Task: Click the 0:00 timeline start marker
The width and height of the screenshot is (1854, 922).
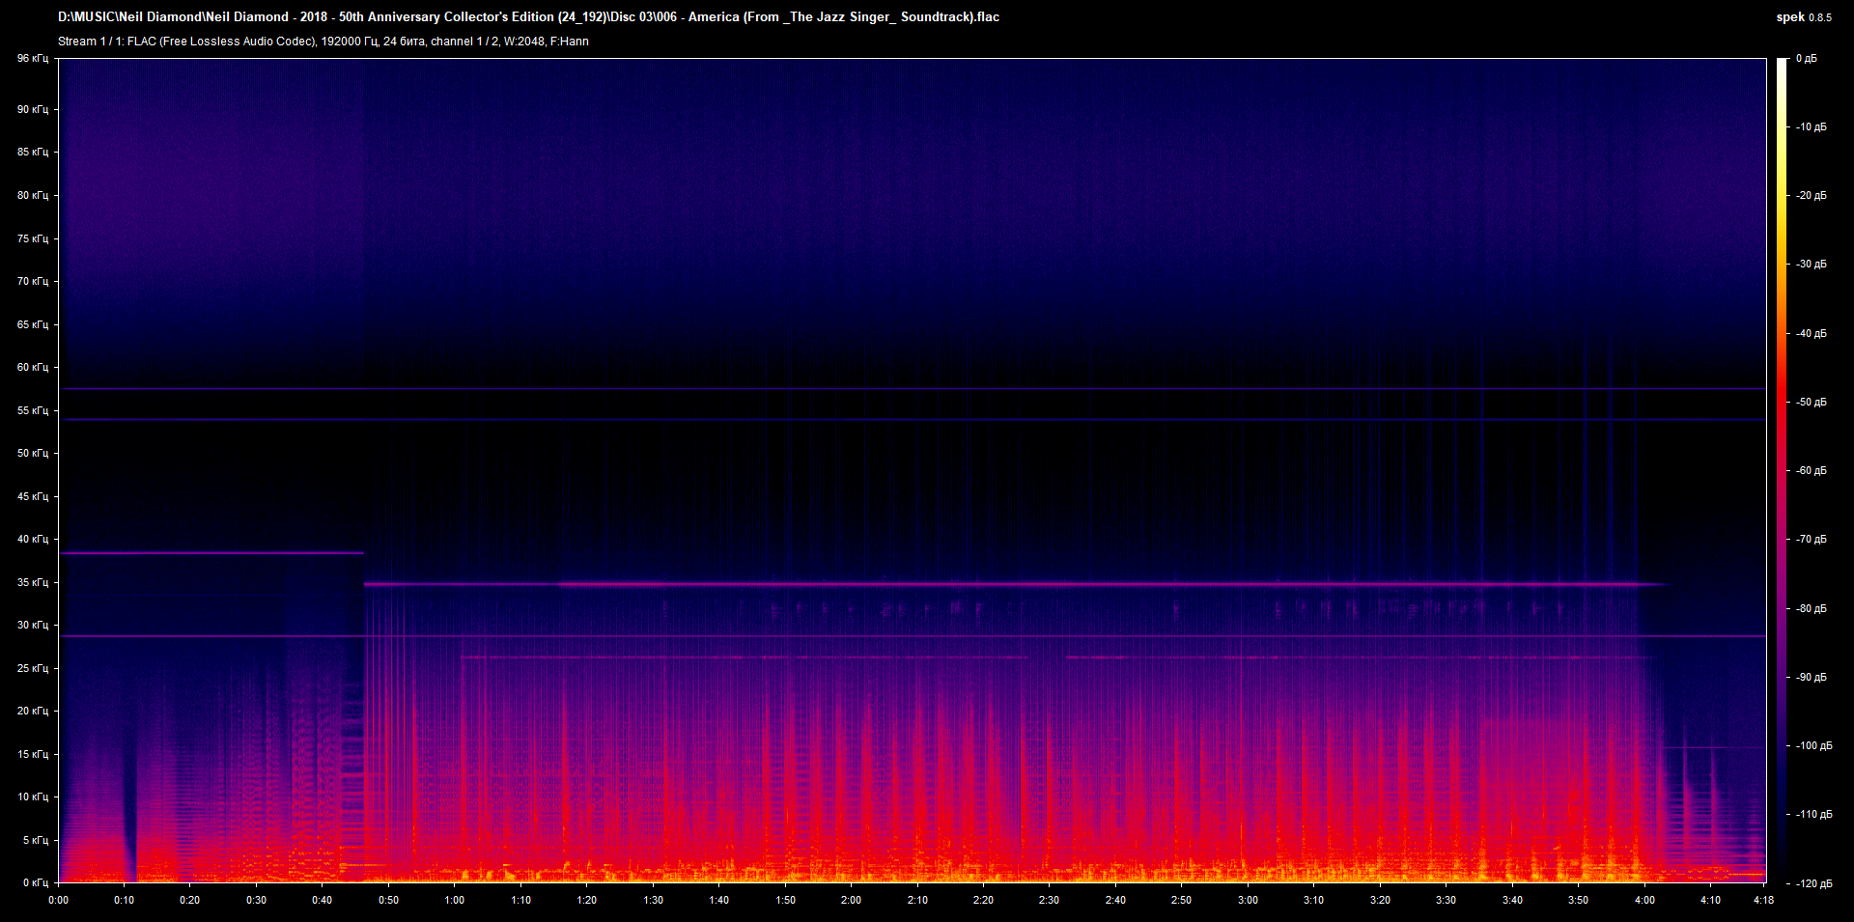Action: 59,899
